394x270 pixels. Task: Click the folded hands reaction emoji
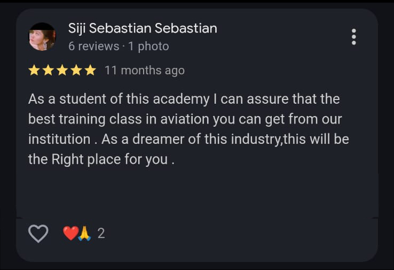click(84, 233)
